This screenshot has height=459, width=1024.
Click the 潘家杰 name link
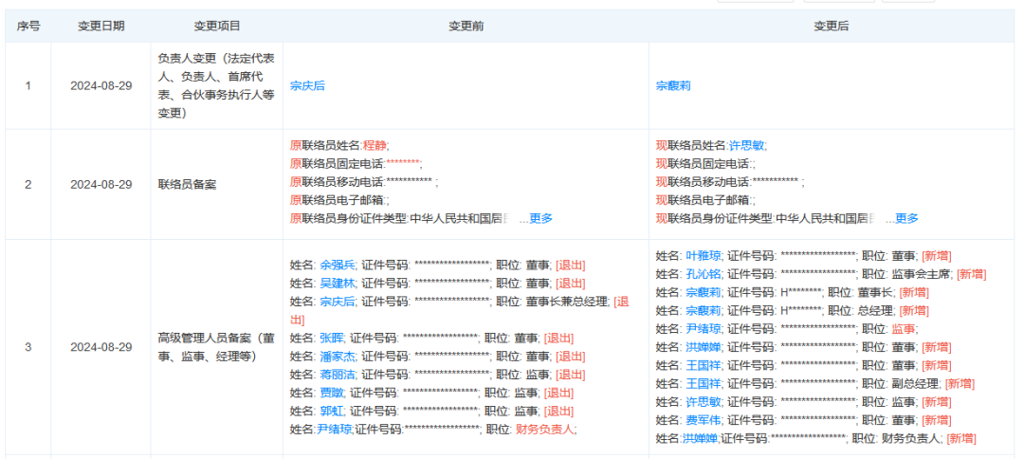[x=338, y=356]
